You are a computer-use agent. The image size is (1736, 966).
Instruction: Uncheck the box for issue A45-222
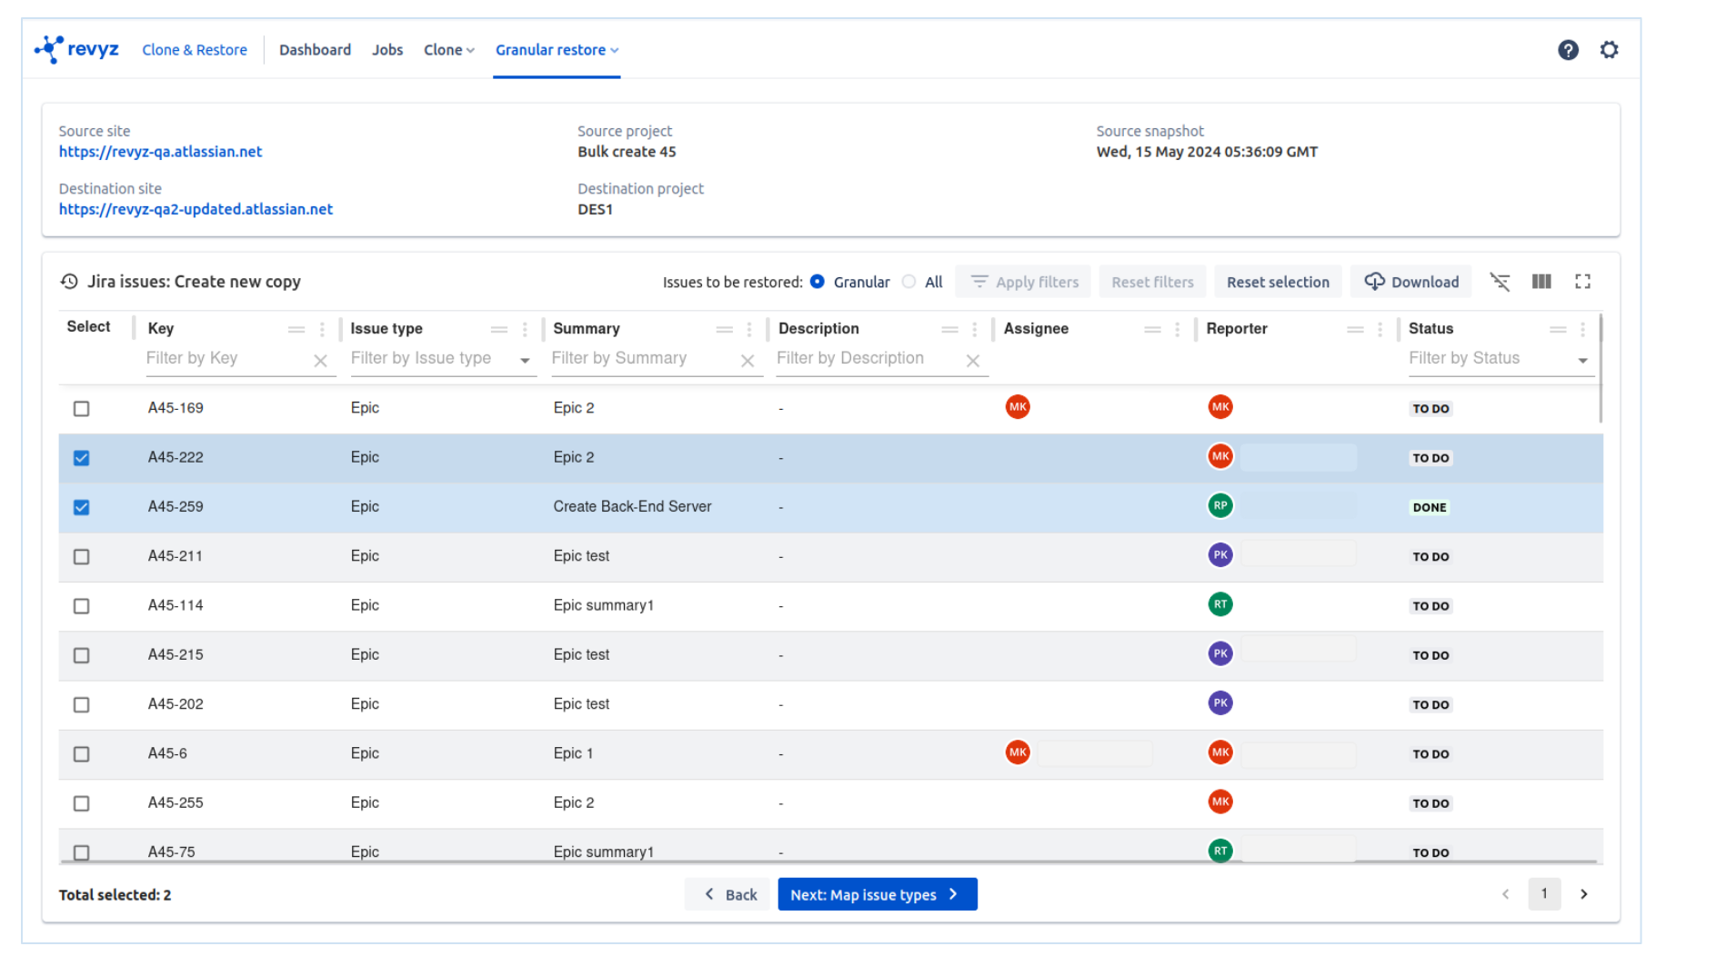point(82,458)
